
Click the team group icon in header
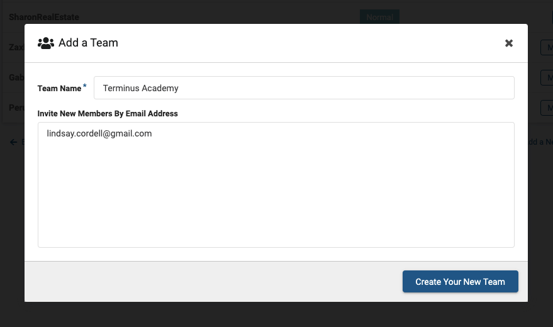point(46,43)
